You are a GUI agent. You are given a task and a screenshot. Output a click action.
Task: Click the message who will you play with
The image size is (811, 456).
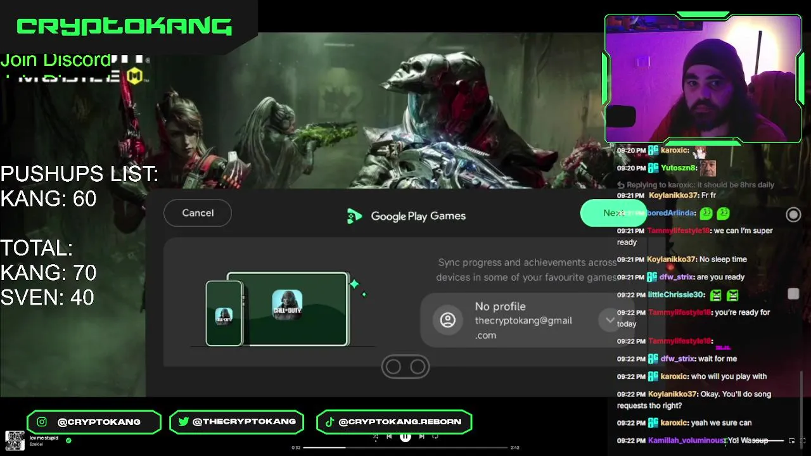click(x=729, y=376)
